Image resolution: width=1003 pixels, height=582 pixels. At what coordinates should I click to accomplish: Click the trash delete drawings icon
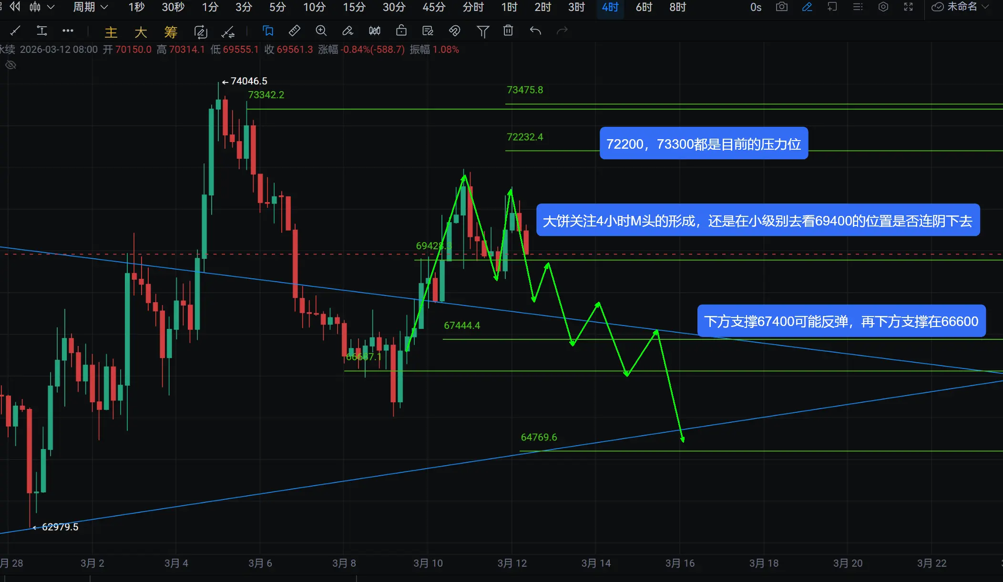[508, 31]
